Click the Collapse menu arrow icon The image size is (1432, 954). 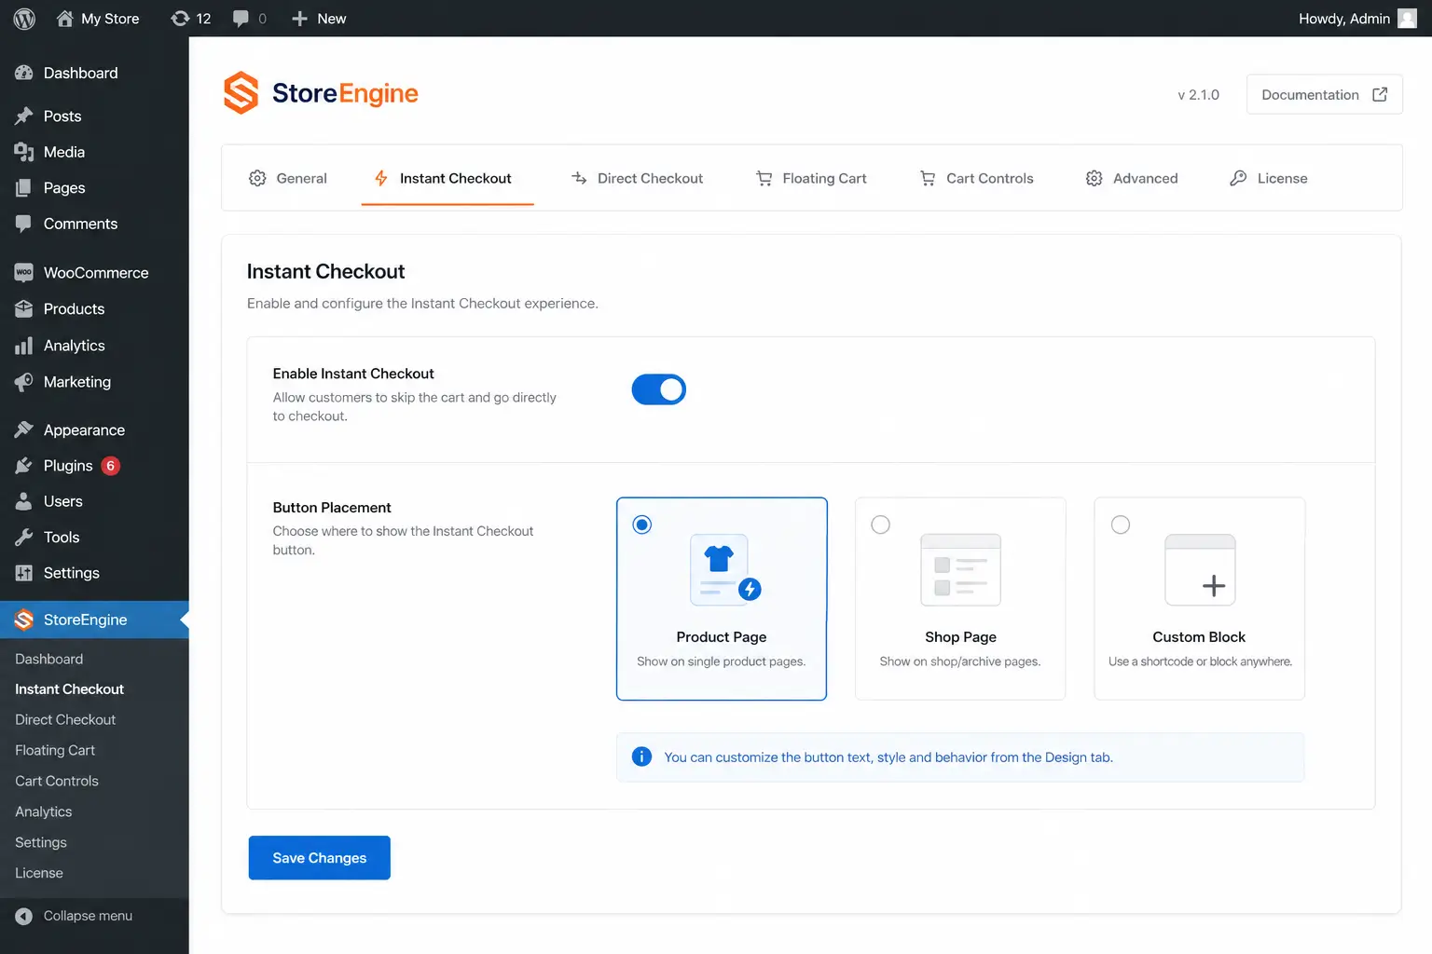[24, 916]
